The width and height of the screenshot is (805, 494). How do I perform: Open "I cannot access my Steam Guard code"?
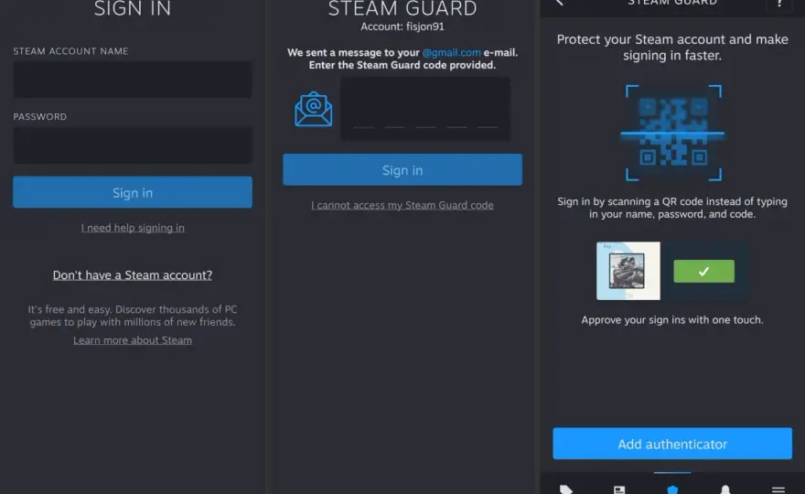tap(402, 206)
